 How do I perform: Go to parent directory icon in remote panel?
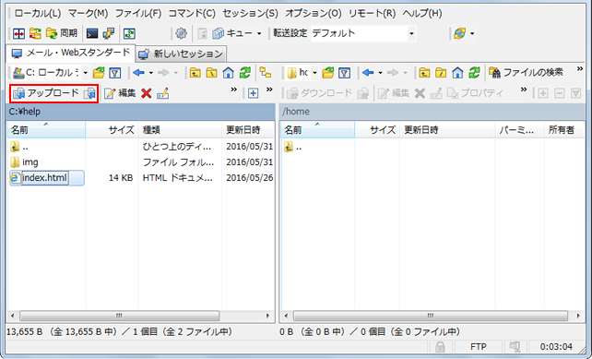click(424, 73)
